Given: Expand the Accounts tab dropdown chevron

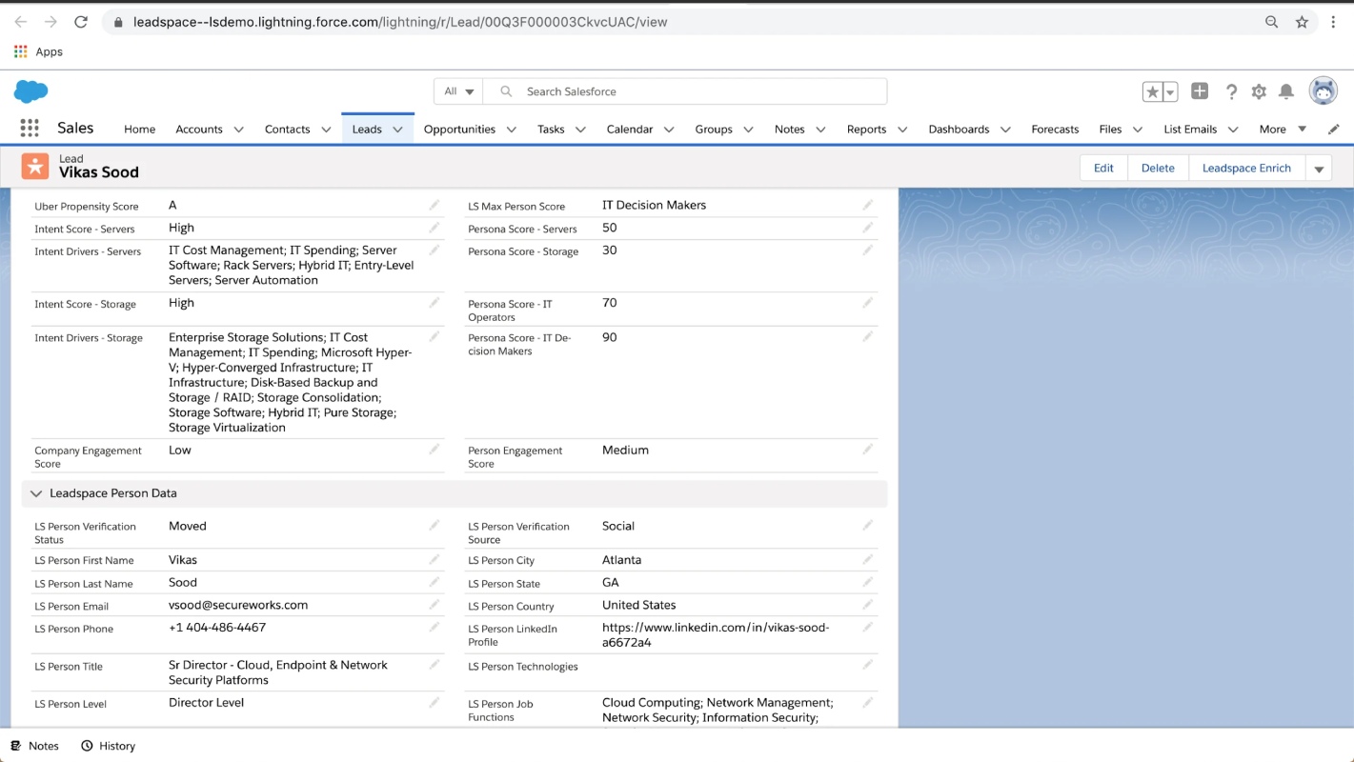Looking at the screenshot, I should point(238,130).
